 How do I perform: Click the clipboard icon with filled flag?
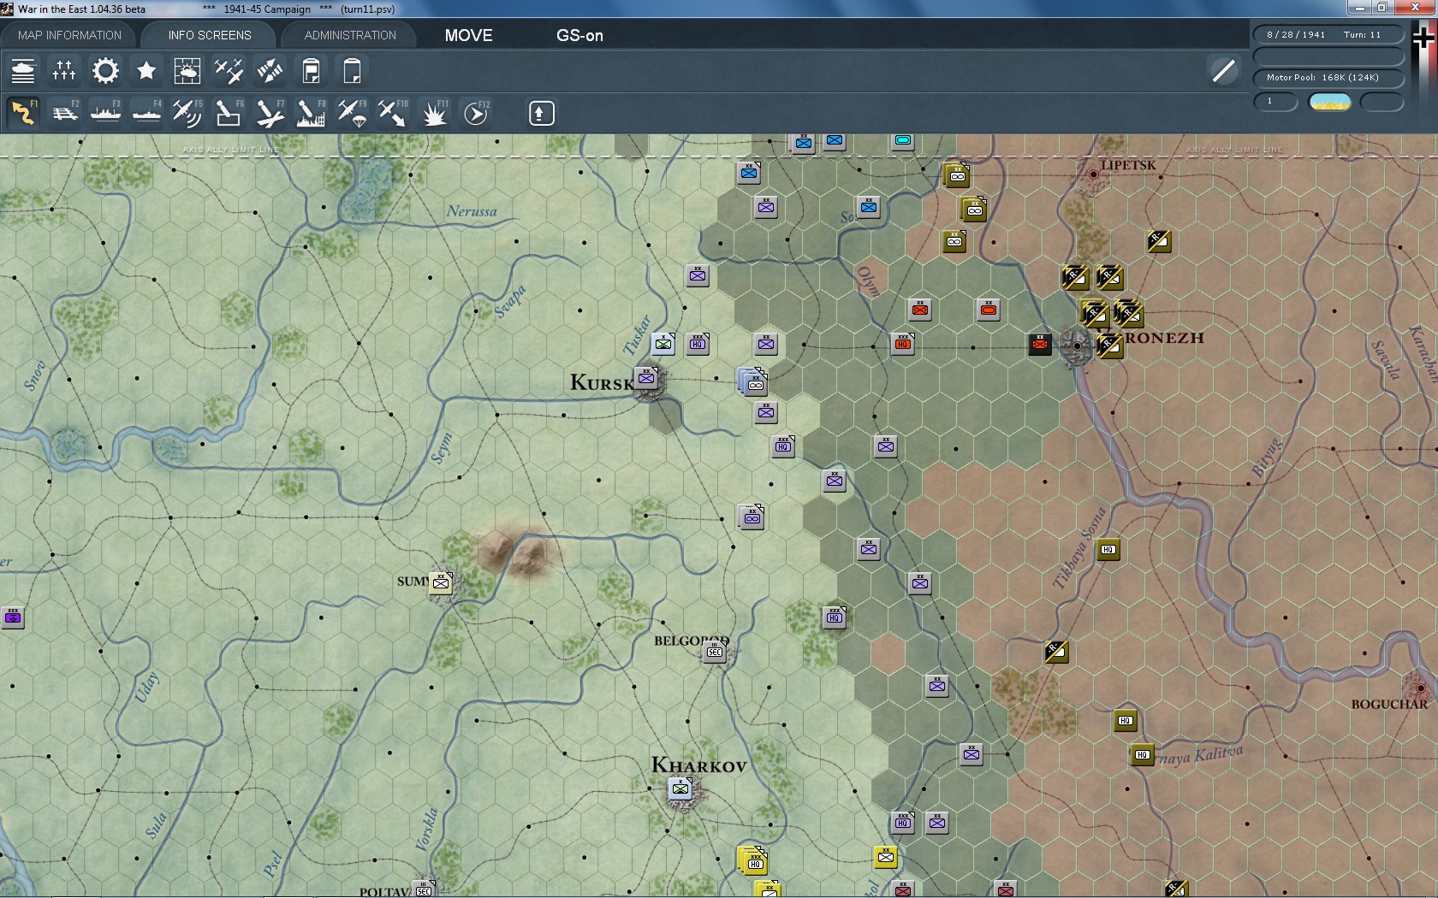pos(311,70)
